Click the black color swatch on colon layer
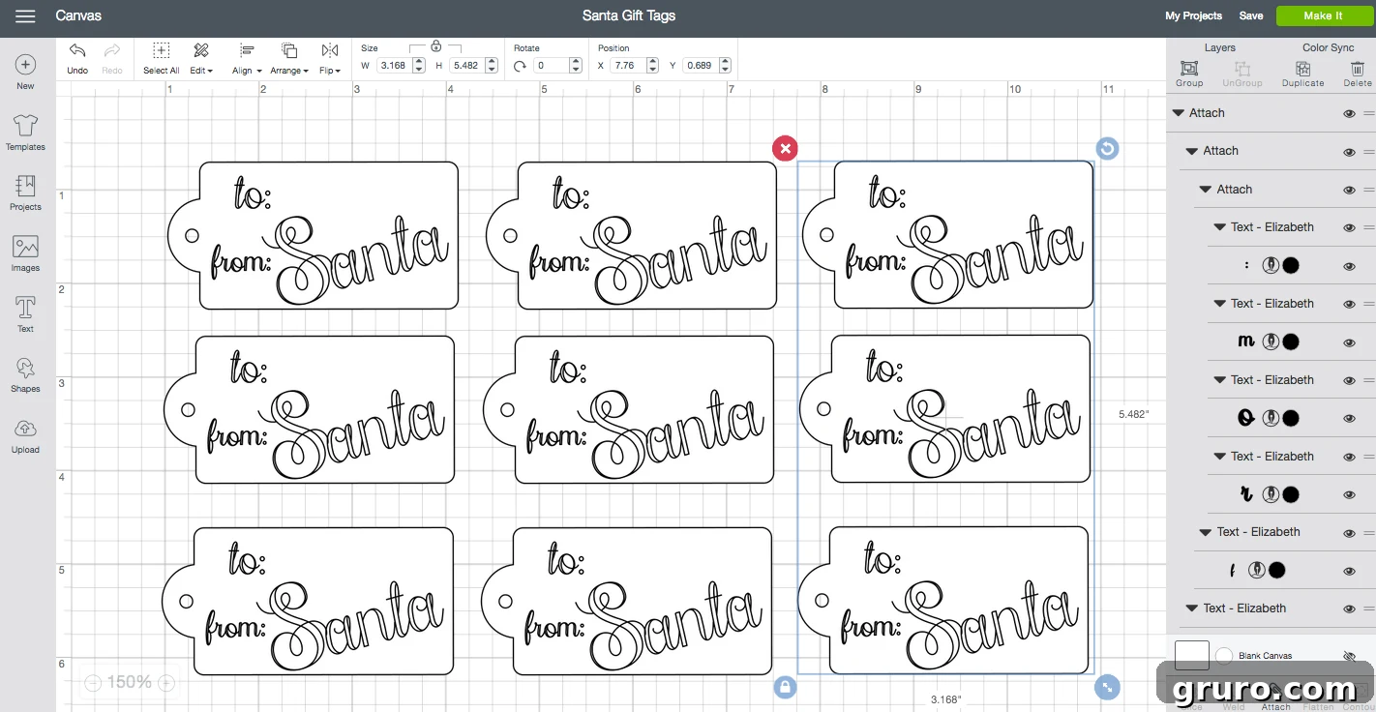This screenshot has height=712, width=1376. click(x=1291, y=265)
